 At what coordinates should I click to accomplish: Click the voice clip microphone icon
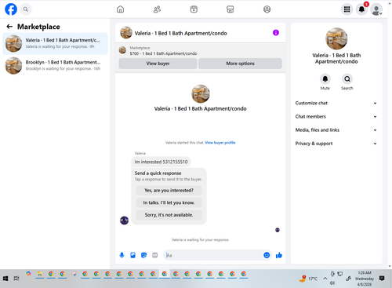[x=122, y=255]
